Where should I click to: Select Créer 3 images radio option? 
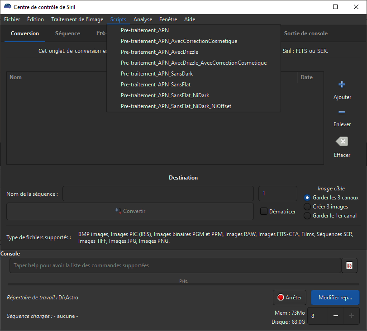(x=307, y=207)
